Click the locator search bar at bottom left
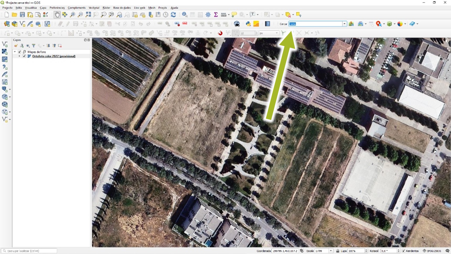 tap(29, 251)
